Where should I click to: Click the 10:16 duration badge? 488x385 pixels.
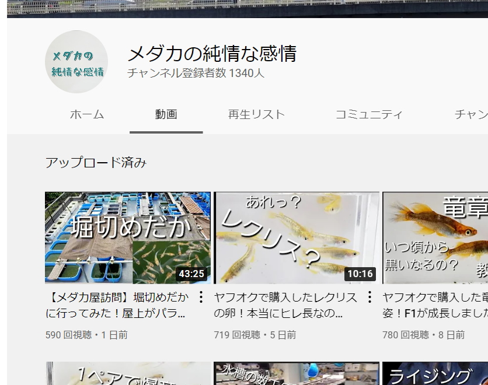(360, 274)
